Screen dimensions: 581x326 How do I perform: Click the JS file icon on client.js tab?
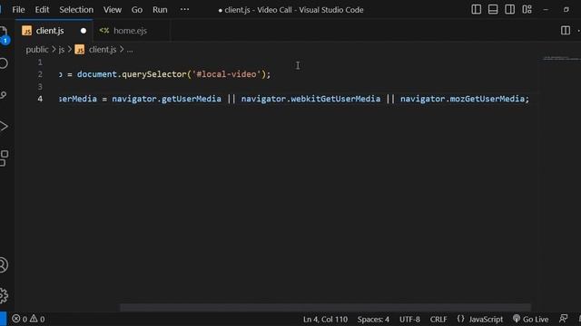coord(26,31)
